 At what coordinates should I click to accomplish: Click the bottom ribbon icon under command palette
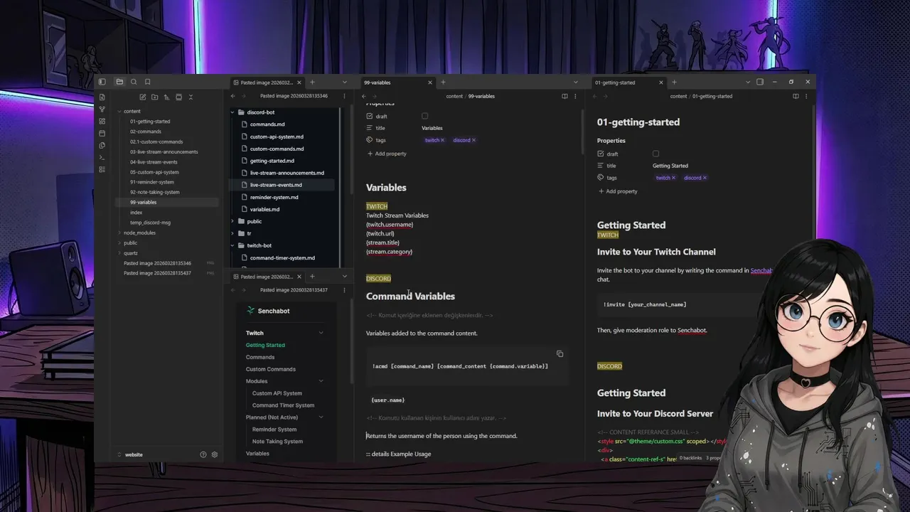tap(102, 169)
